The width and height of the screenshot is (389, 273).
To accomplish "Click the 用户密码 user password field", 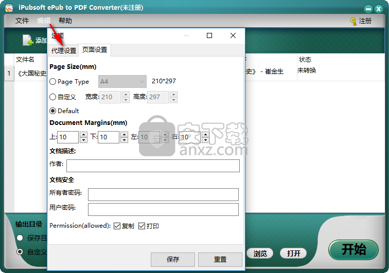I will coord(163,210).
